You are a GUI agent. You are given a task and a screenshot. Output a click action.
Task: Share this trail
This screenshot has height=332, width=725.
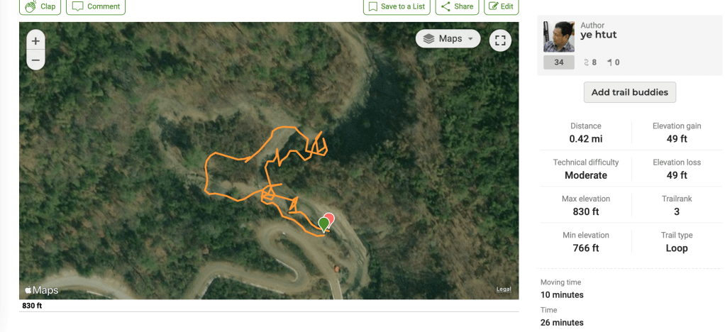pyautogui.click(x=456, y=6)
